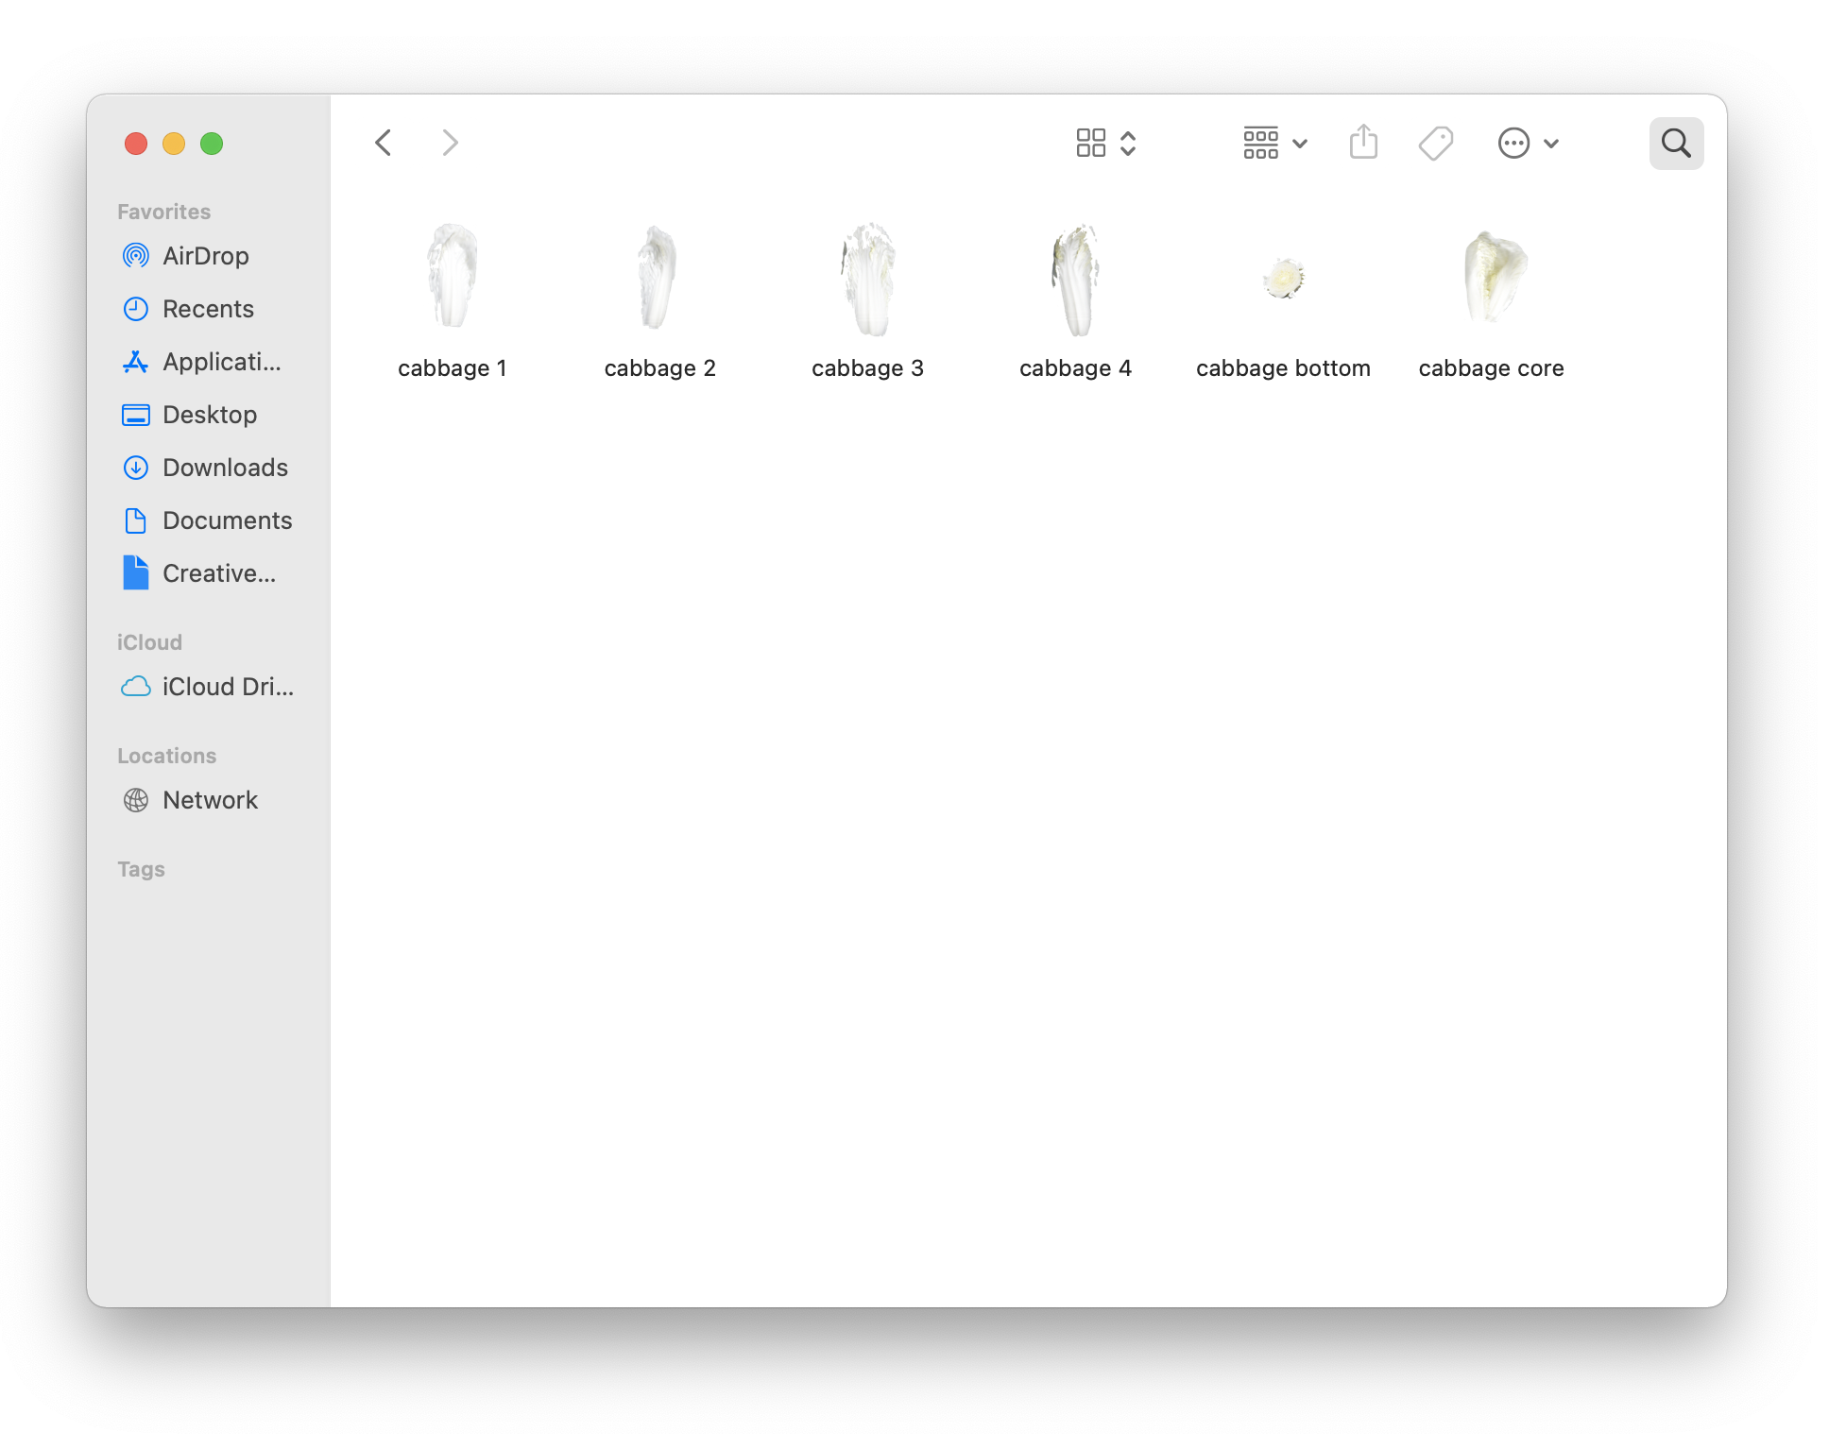1829x1449 pixels.
Task: Click the iCloud section header
Action: pyautogui.click(x=149, y=642)
